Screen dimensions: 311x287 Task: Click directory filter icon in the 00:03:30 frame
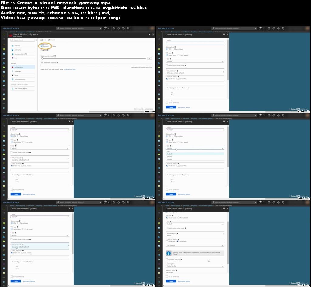[x=283, y=202]
